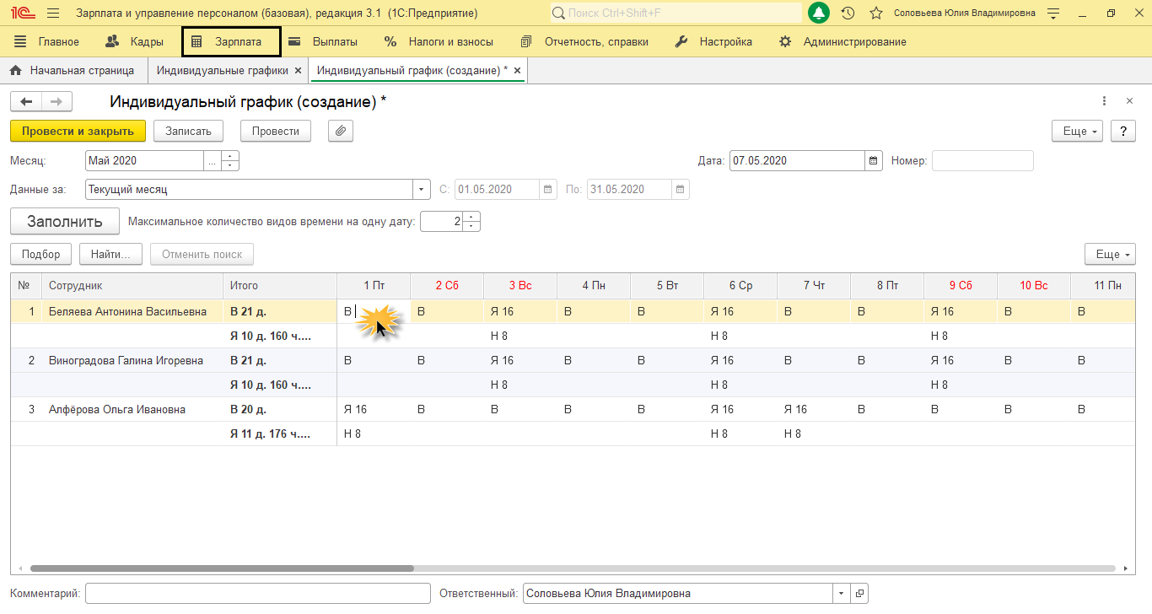Image resolution: width=1152 pixels, height=614 pixels.
Task: Open the calendar for the Дата field
Action: coord(874,160)
